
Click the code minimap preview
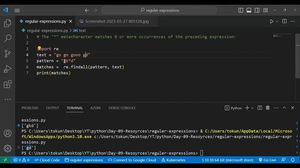click(x=282, y=36)
